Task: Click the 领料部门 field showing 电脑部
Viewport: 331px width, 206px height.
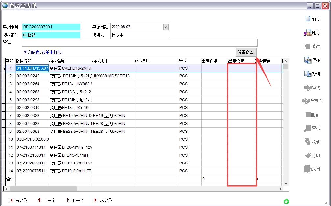Action: pyautogui.click(x=51, y=35)
